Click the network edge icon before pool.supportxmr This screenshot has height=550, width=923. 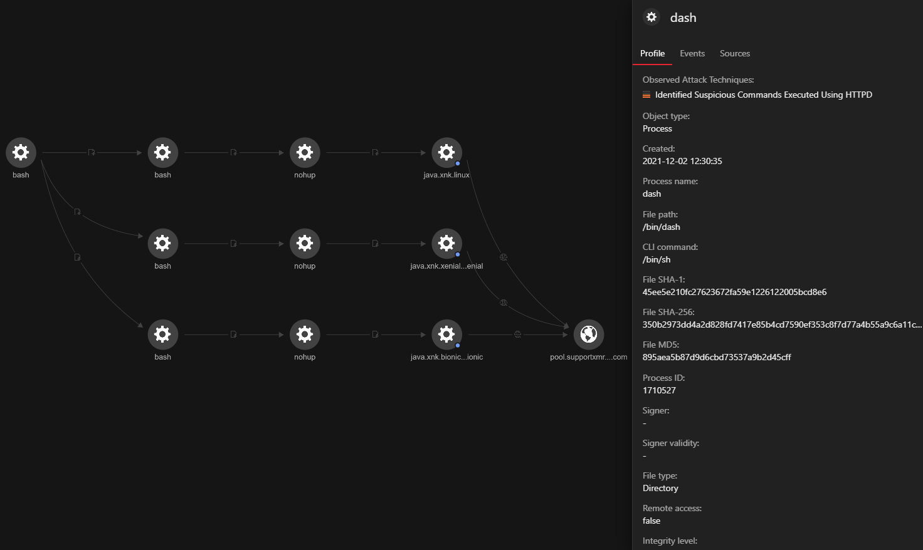click(x=517, y=335)
